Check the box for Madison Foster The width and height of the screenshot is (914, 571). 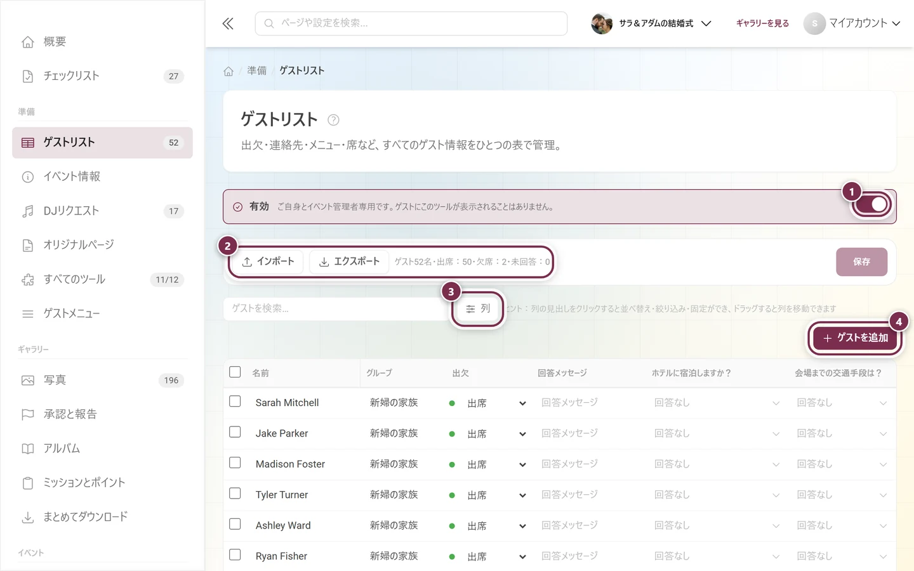(x=235, y=463)
